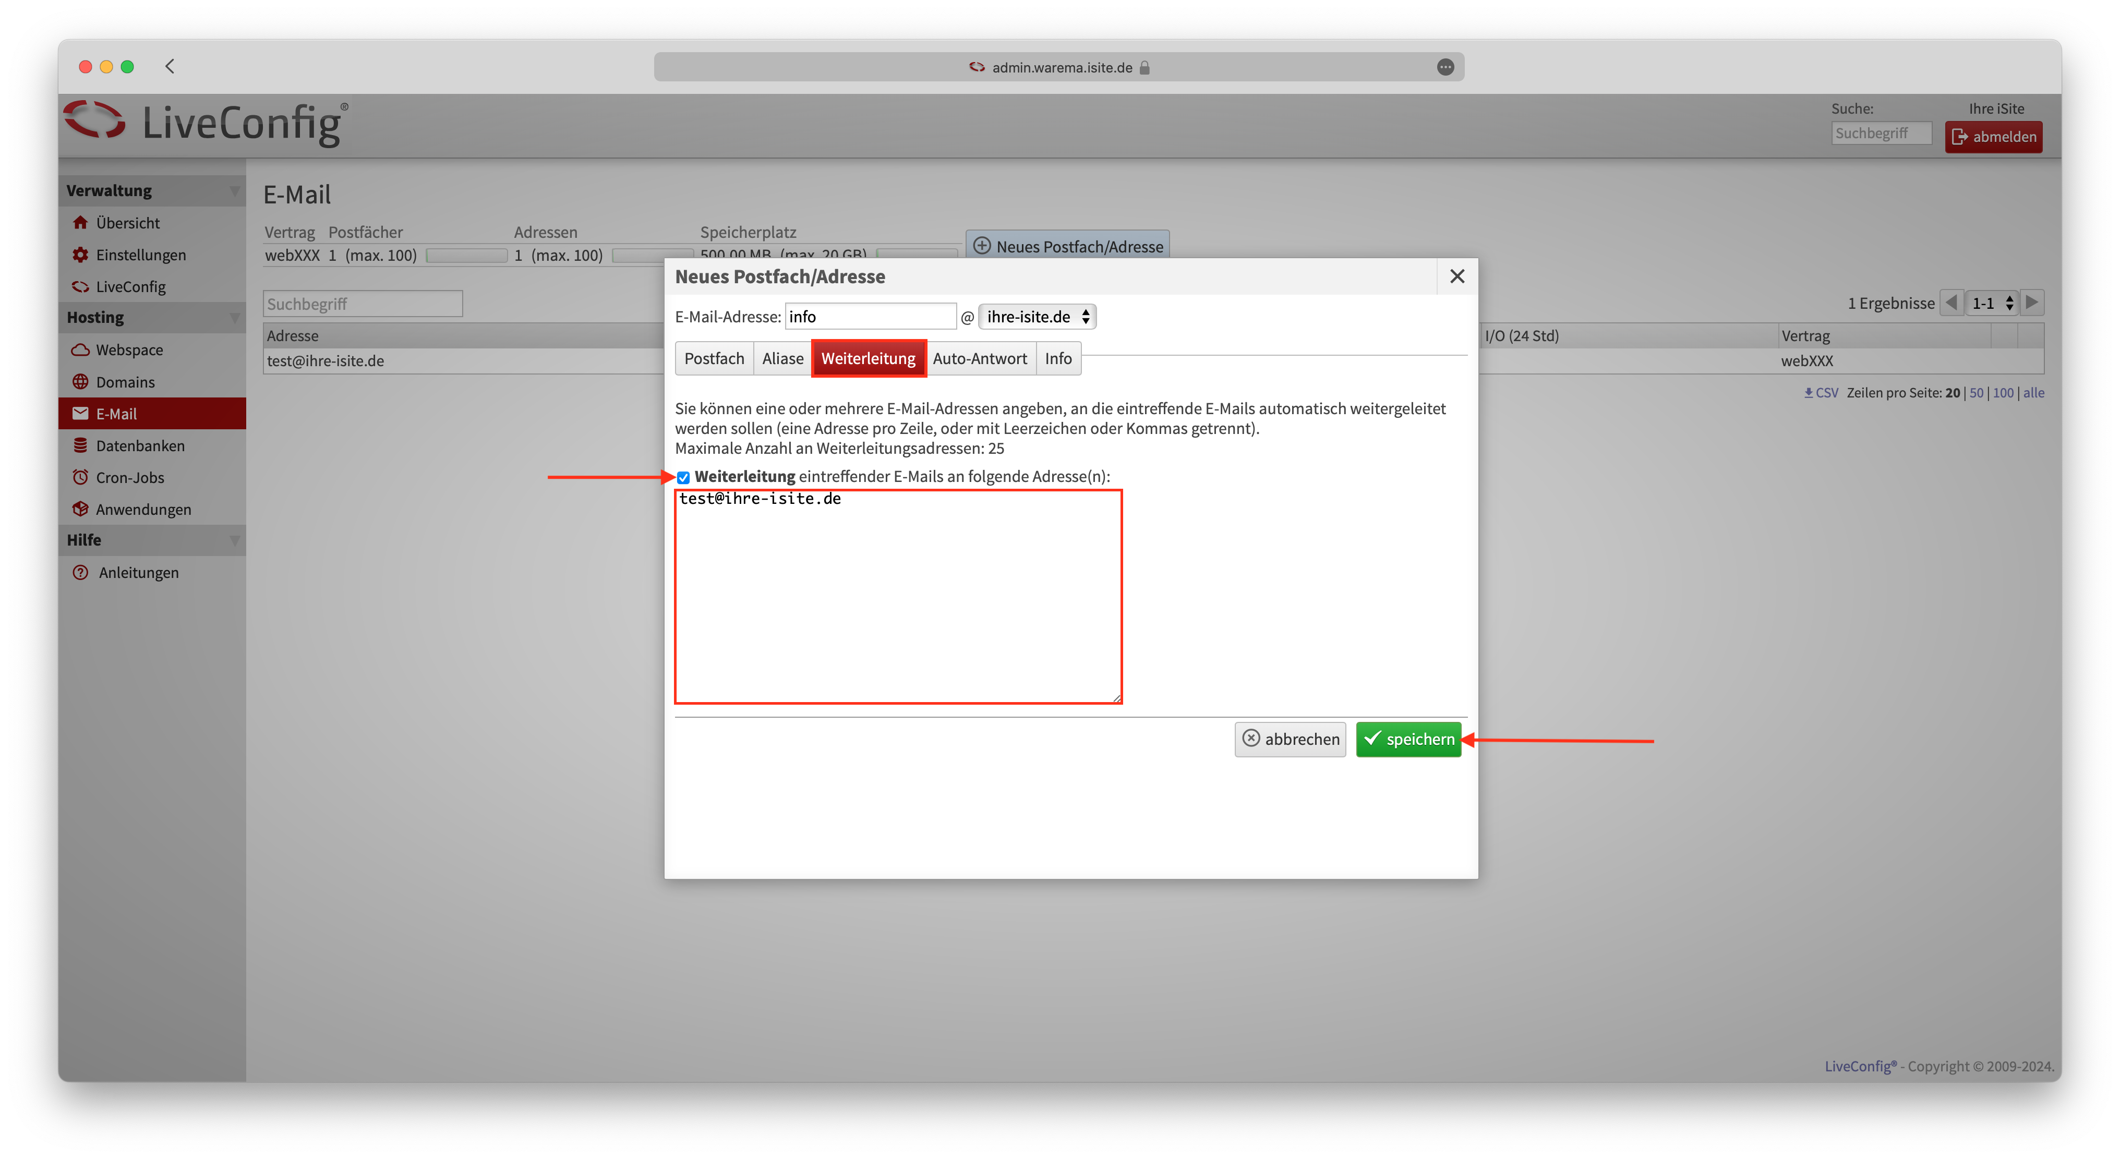Uncheck the Weiterleitung checkbox

[683, 477]
